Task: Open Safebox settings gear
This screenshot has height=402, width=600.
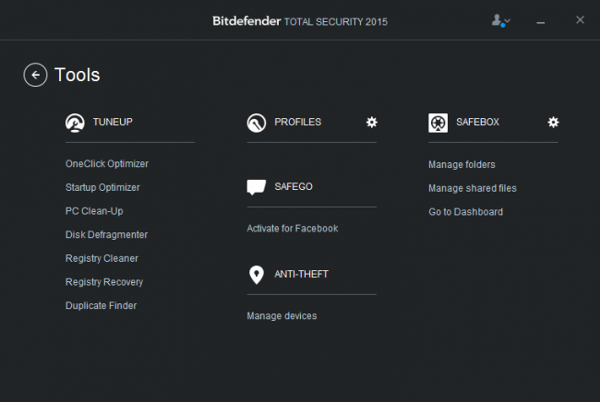Action: pyautogui.click(x=553, y=122)
